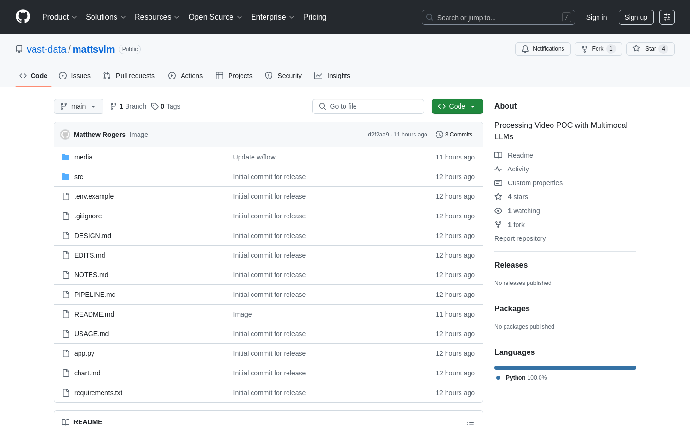
Task: Open commit hash d2f2aa9
Action: click(x=379, y=135)
